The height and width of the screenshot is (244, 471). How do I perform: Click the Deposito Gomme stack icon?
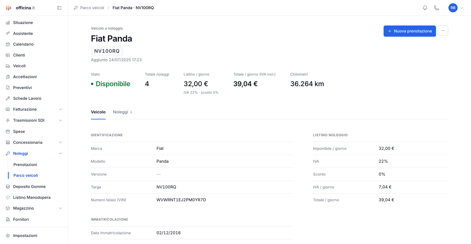tap(8, 187)
